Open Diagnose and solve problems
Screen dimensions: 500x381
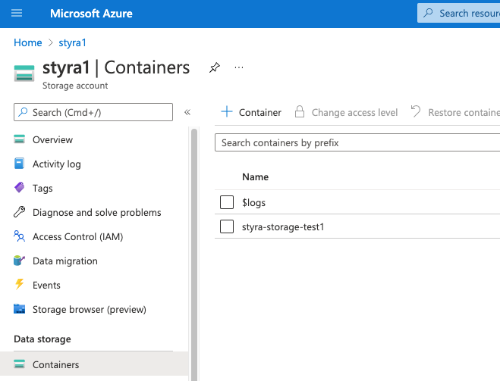[96, 212]
